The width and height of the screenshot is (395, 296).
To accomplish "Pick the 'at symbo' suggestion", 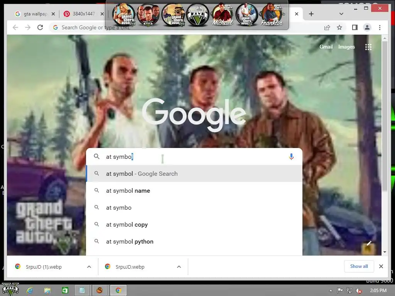I will 194,208.
